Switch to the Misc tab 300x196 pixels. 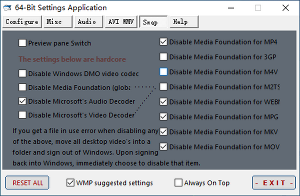pos(58,22)
